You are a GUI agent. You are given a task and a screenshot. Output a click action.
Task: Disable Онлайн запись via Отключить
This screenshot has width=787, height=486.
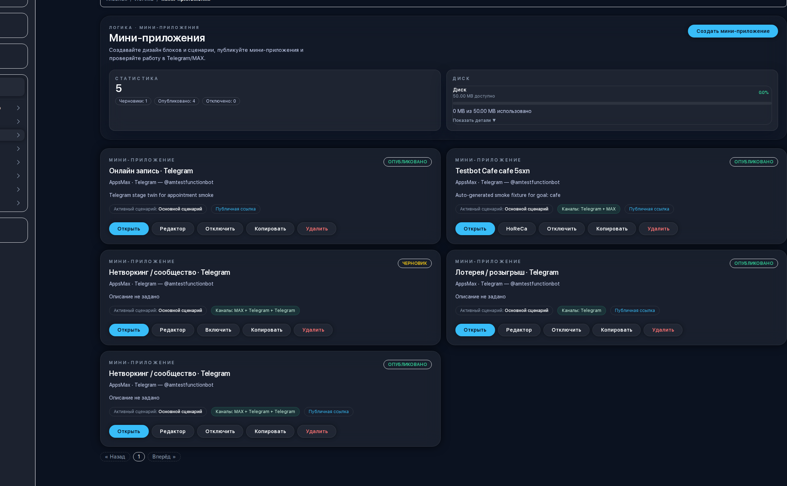click(220, 229)
